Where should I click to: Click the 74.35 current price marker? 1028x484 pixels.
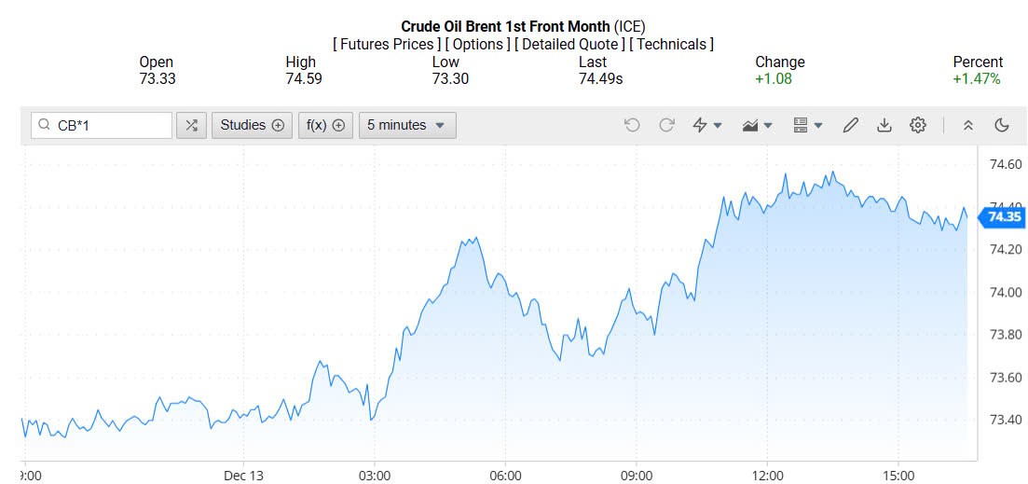[x=1004, y=216]
